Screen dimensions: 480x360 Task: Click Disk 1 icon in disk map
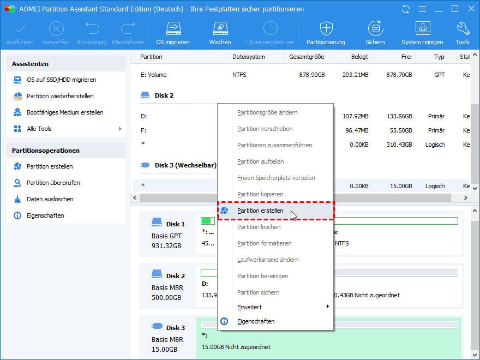point(157,222)
